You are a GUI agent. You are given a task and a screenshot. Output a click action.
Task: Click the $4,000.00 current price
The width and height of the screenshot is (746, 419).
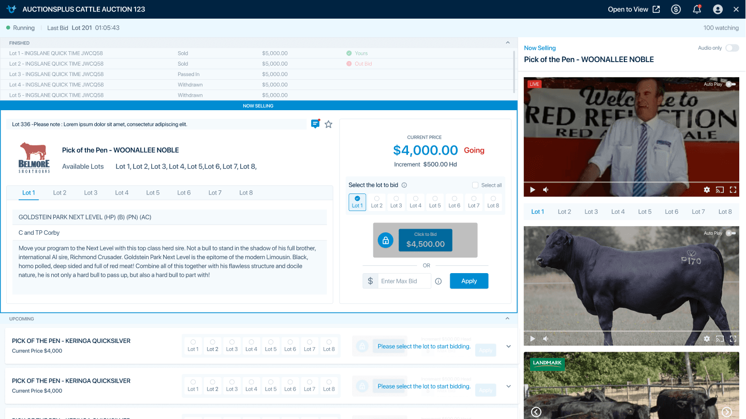click(x=426, y=151)
